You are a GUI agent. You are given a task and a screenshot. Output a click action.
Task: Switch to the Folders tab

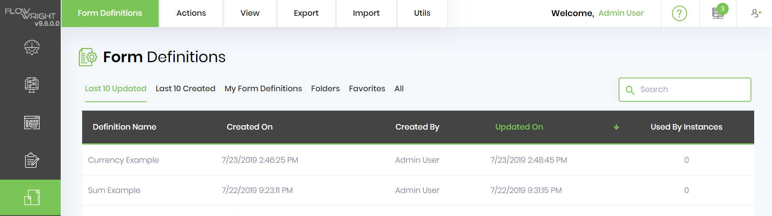325,88
